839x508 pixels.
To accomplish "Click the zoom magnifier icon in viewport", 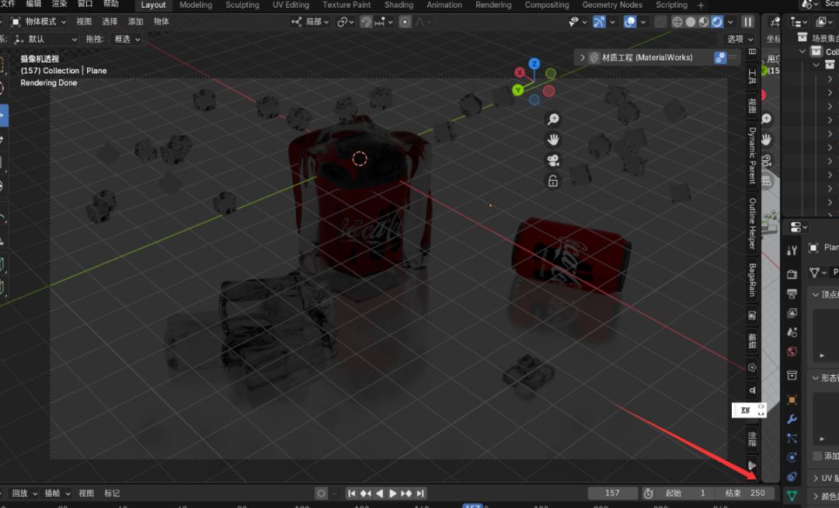I will [553, 119].
